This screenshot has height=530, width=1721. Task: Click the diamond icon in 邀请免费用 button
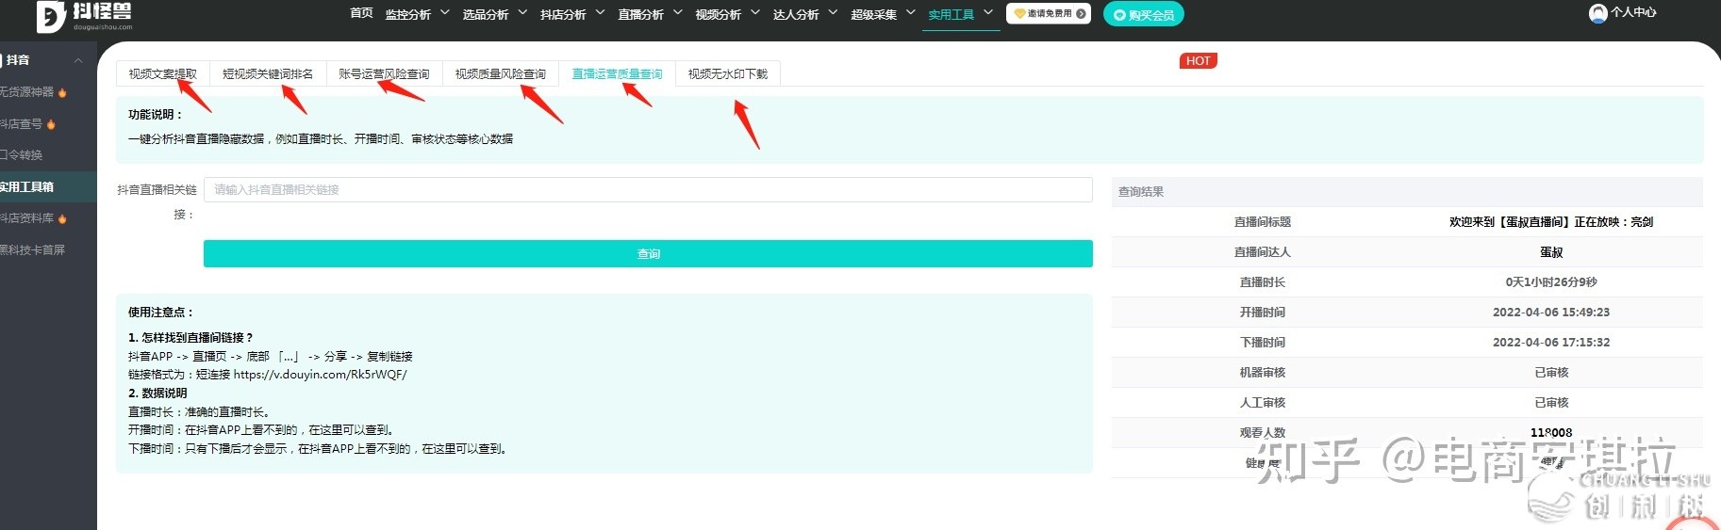(1019, 14)
